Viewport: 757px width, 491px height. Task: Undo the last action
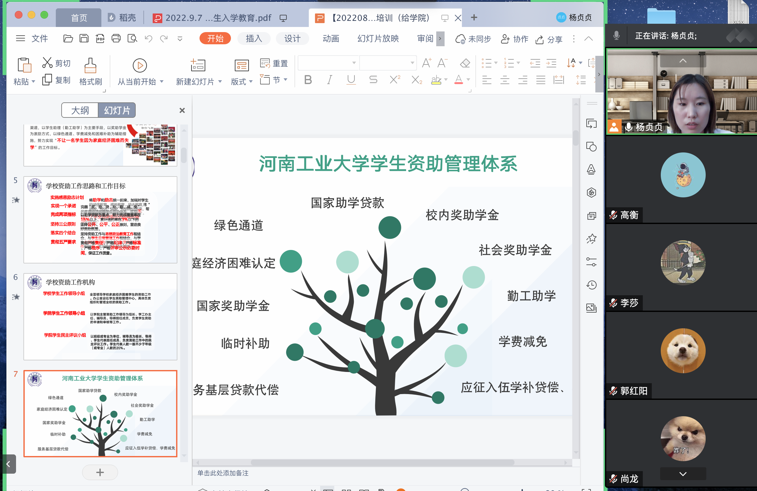(x=148, y=39)
